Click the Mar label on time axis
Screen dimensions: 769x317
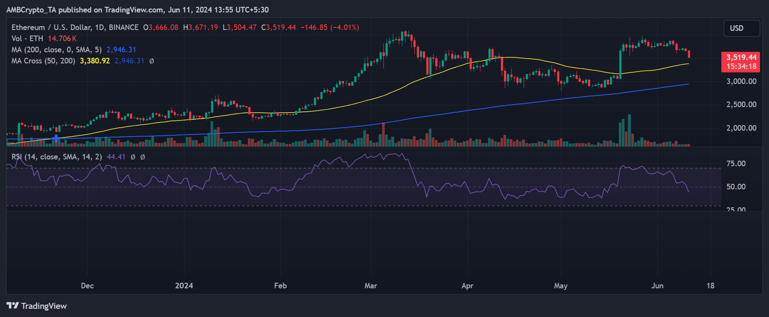(x=371, y=286)
